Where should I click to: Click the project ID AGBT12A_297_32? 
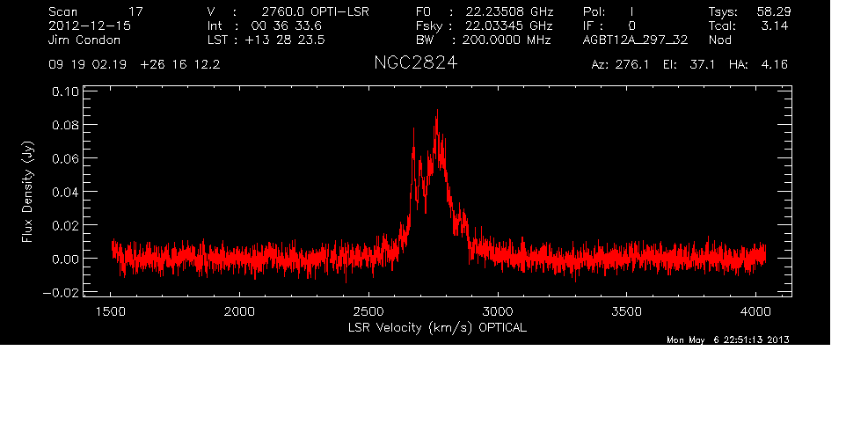click(x=635, y=40)
